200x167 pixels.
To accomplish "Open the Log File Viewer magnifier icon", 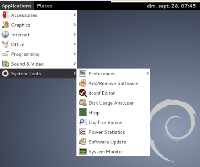I will (x=83, y=122).
